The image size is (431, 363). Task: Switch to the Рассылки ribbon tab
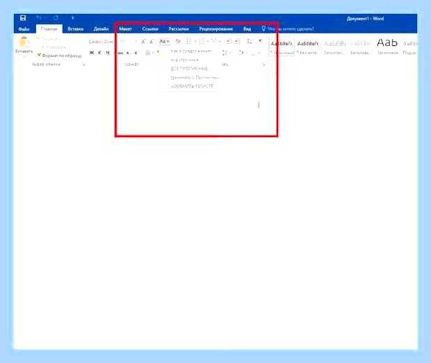coord(179,29)
